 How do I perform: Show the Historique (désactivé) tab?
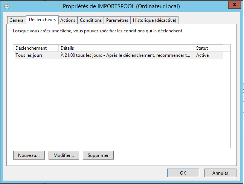(x=154, y=20)
